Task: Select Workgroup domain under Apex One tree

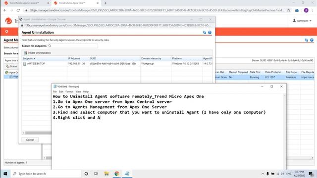Action: point(13,77)
